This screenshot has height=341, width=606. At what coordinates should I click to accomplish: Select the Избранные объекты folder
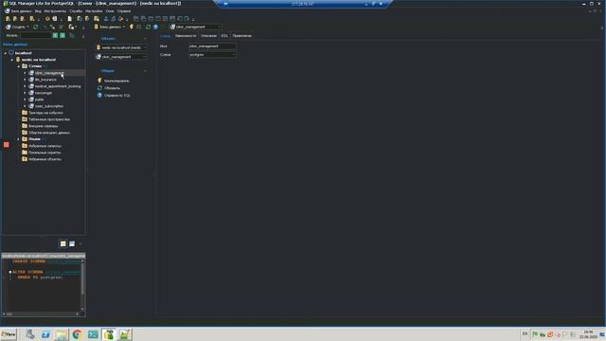(x=45, y=159)
